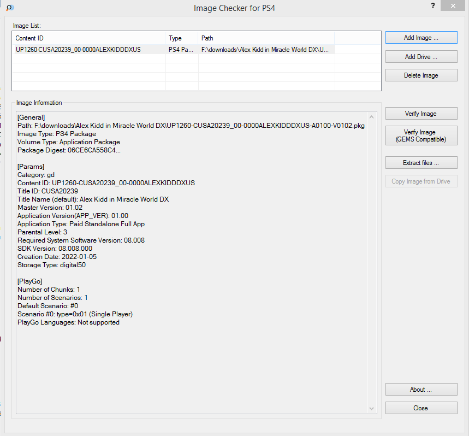This screenshot has width=469, height=436.
Task: Sort list by Path column header
Action: coord(266,38)
